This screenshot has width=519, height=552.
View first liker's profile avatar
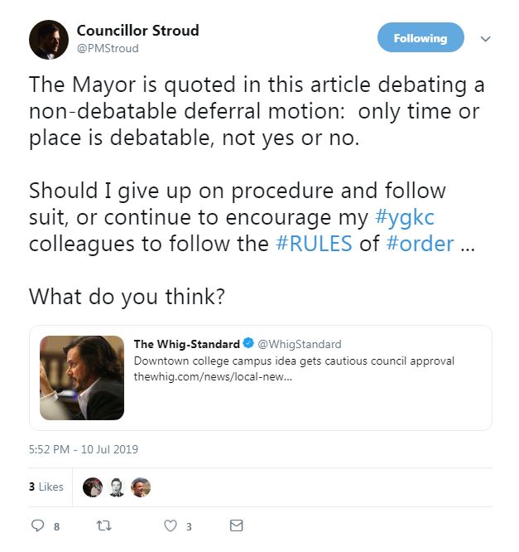pyautogui.click(x=93, y=487)
